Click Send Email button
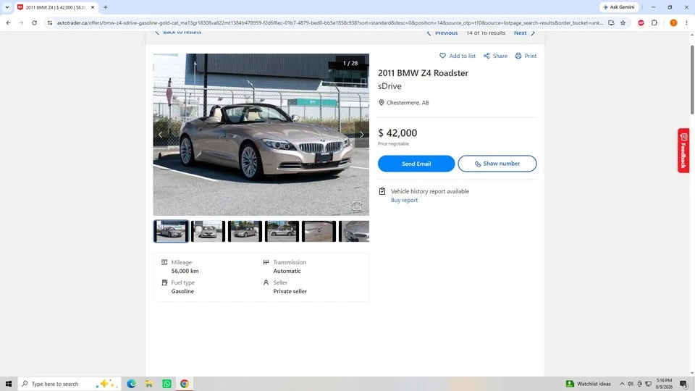This screenshot has height=391, width=695. [x=416, y=164]
